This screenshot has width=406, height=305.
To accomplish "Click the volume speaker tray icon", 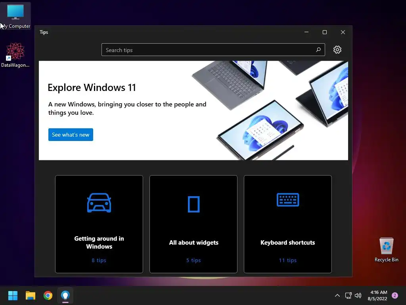I will click(x=358, y=295).
